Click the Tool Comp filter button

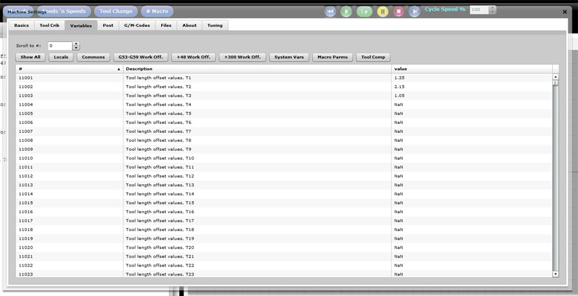point(373,57)
